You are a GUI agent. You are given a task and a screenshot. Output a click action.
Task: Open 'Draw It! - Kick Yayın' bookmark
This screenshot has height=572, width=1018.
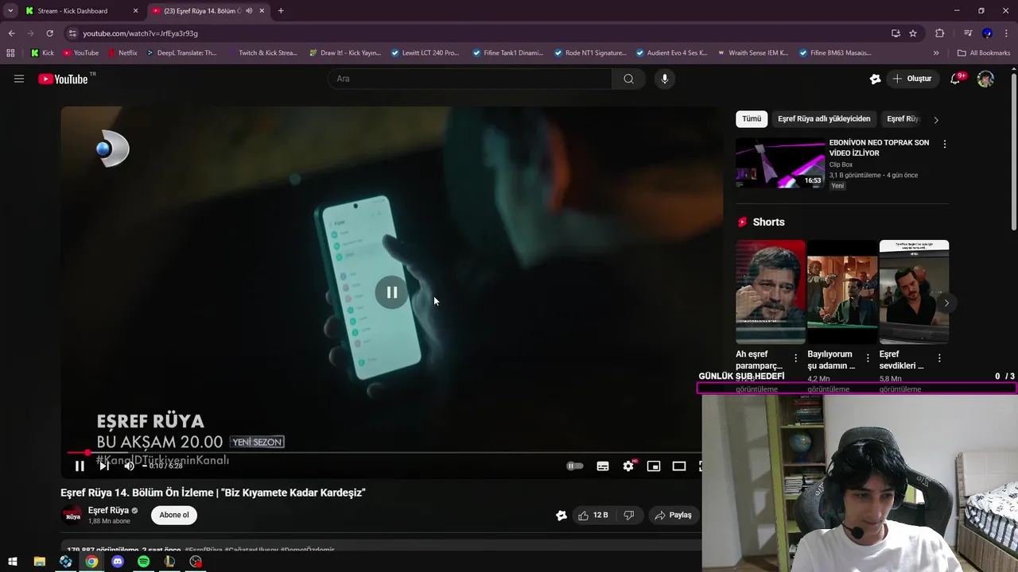pyautogui.click(x=344, y=53)
